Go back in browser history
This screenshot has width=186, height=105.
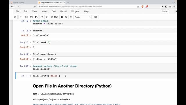tap(12, 6)
